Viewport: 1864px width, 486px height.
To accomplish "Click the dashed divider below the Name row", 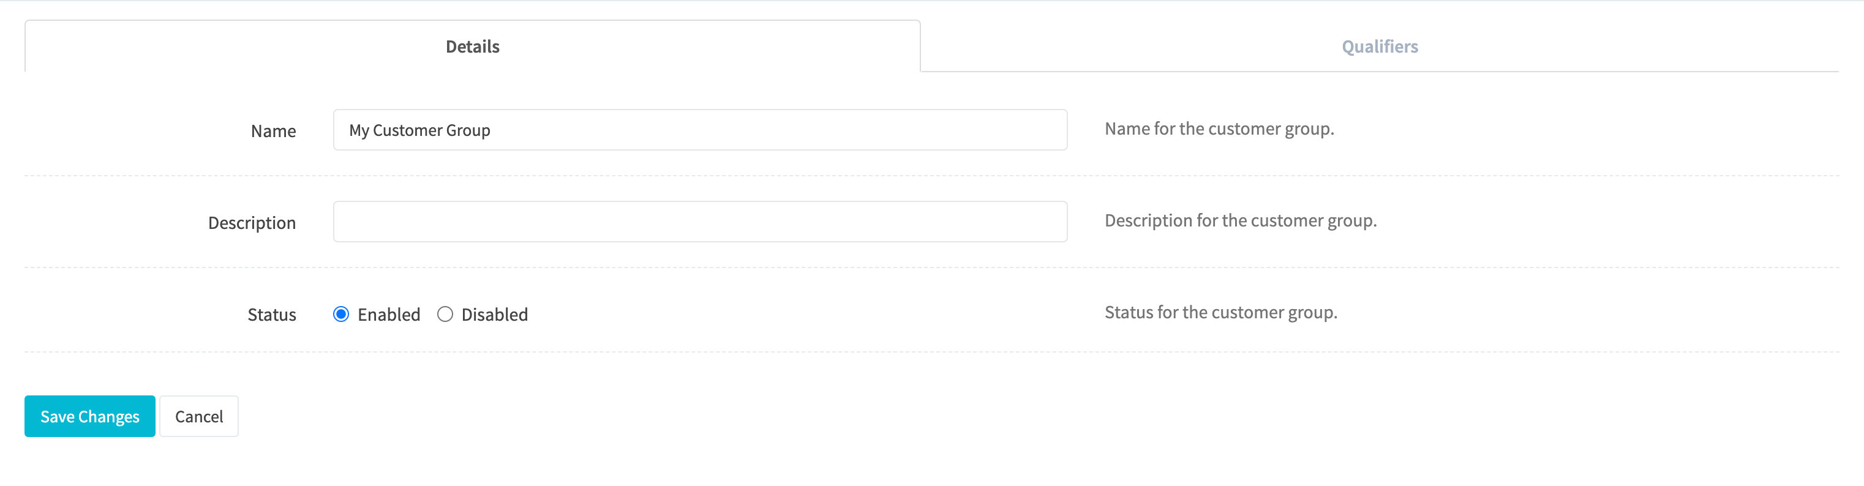I will pos(931,176).
